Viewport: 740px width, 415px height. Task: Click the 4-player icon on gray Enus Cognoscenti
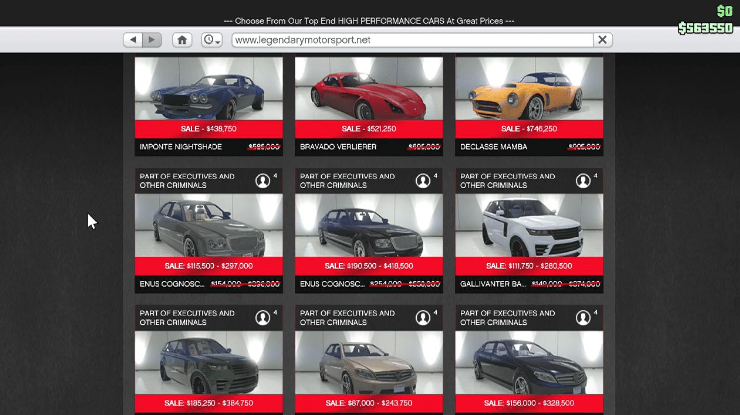click(263, 180)
